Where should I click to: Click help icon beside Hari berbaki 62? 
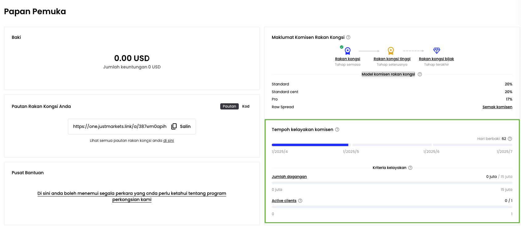click(x=510, y=139)
